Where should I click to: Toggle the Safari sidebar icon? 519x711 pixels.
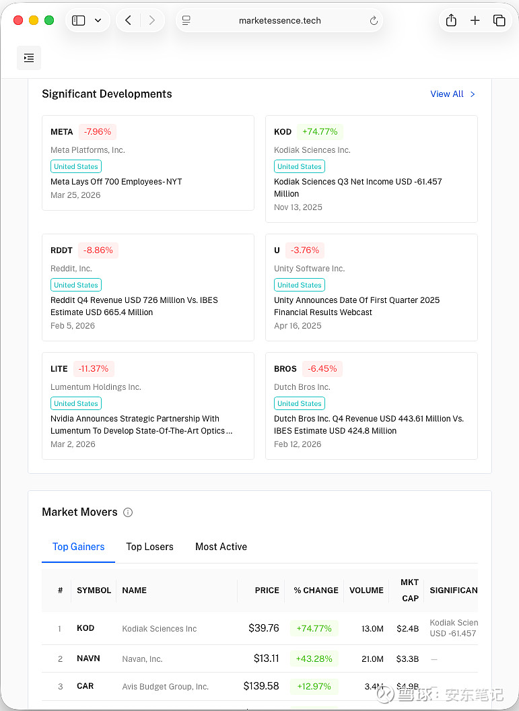79,21
